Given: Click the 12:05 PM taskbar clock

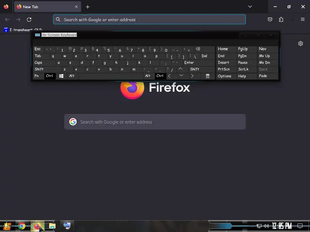Looking at the screenshot, I should pos(282,226).
